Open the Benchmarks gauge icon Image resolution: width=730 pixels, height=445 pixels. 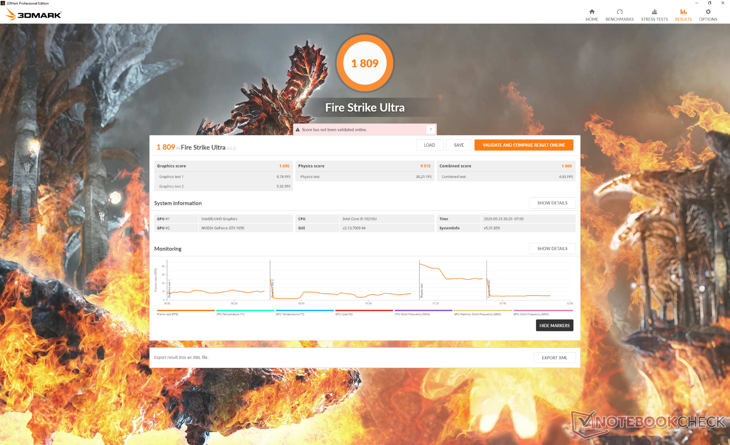click(620, 12)
